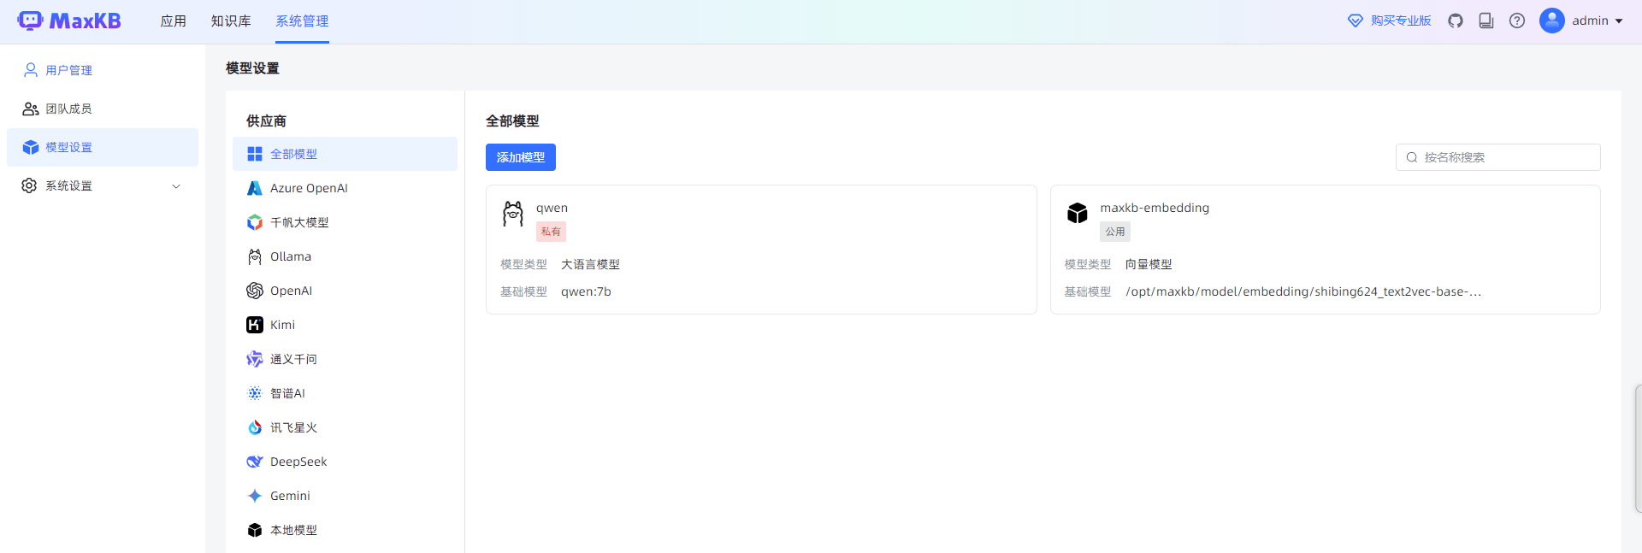
Task: Open the GitHub icon link
Action: pyautogui.click(x=1455, y=21)
